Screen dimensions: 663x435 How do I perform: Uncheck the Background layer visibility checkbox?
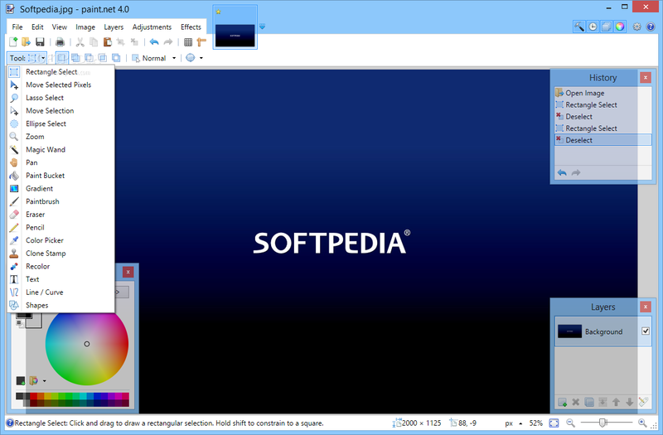click(646, 331)
